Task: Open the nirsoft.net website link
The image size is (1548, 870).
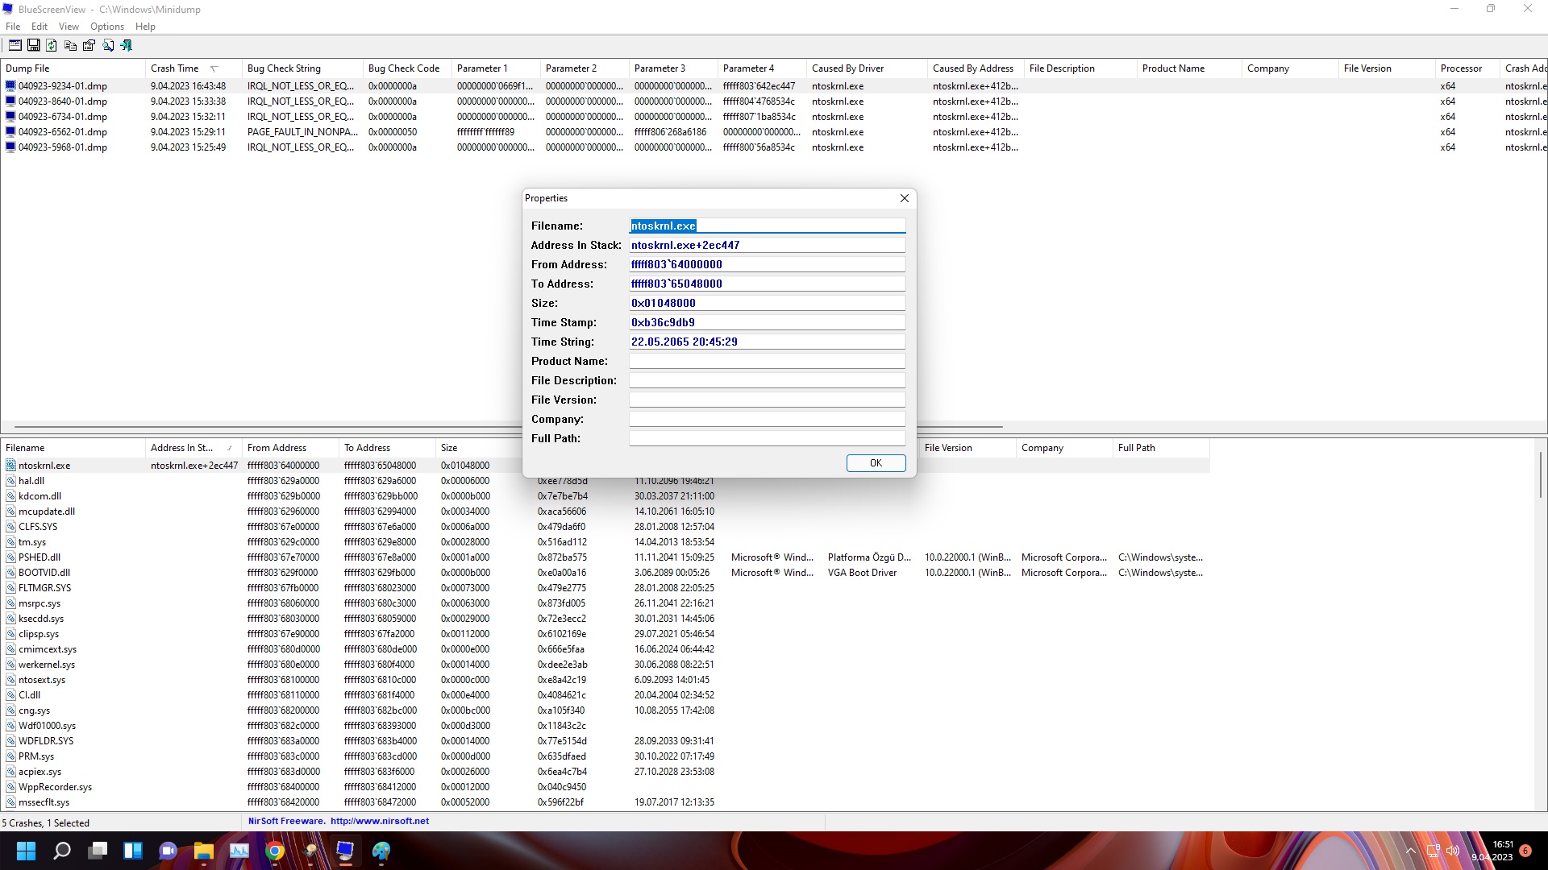Action: pyautogui.click(x=379, y=822)
